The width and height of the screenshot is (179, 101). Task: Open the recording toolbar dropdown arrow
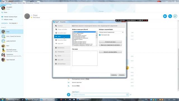(138, 20)
